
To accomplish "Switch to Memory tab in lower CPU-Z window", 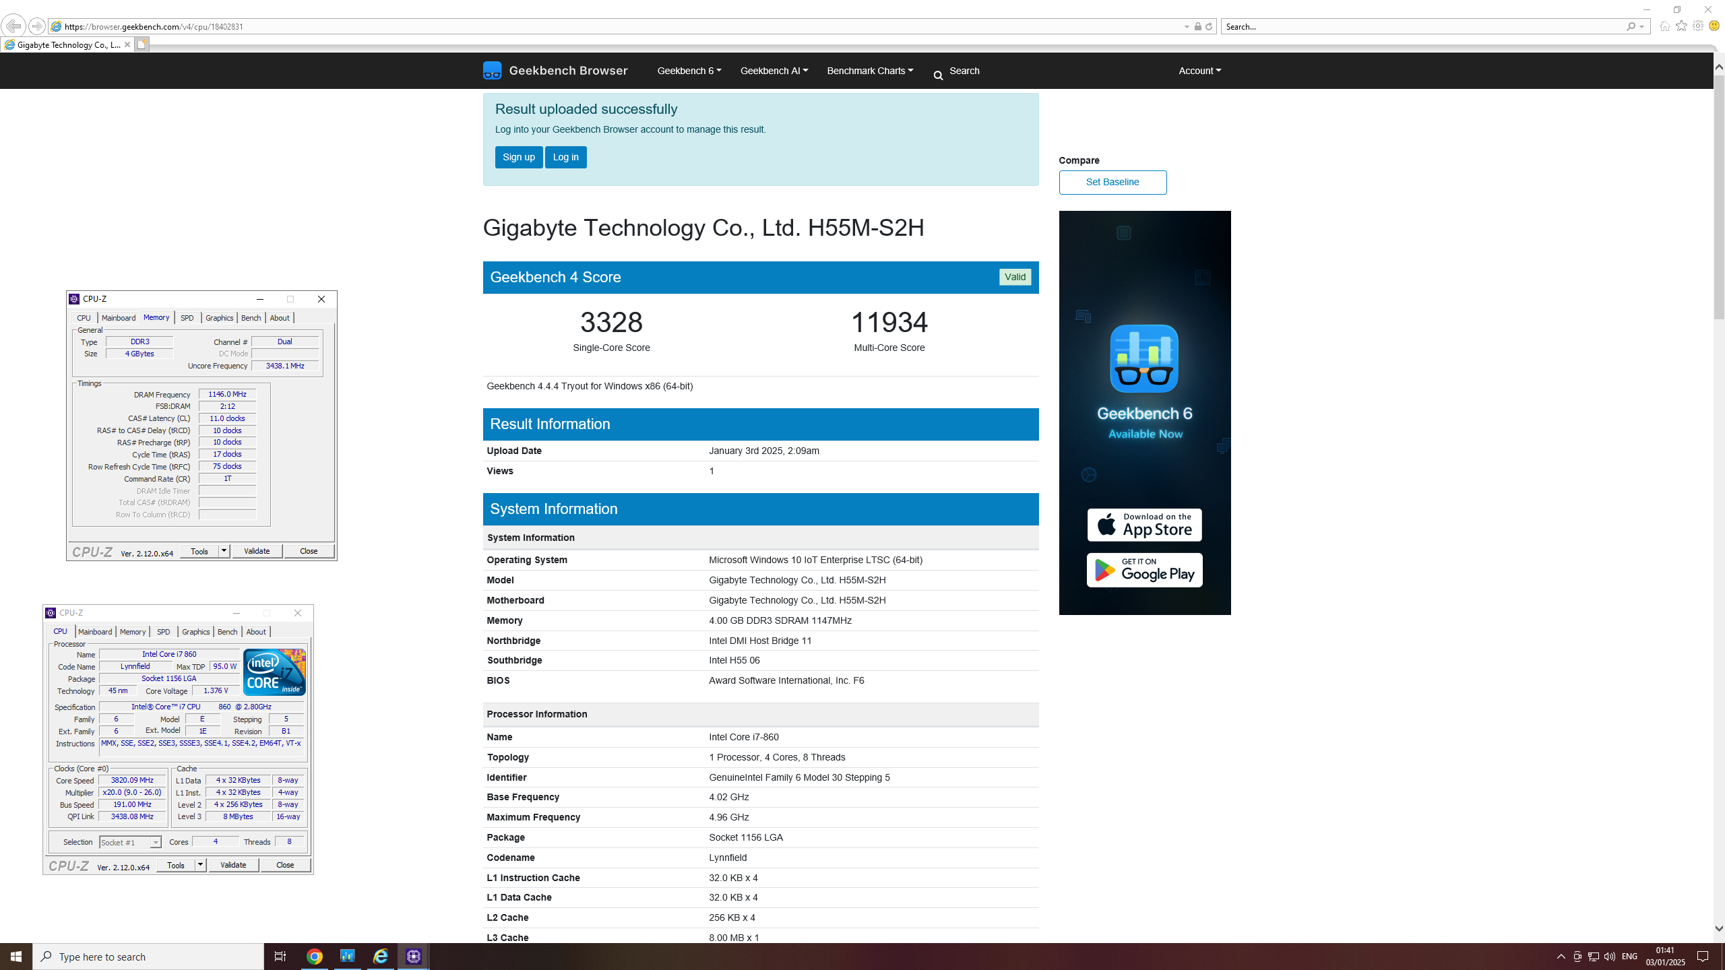I will [133, 632].
